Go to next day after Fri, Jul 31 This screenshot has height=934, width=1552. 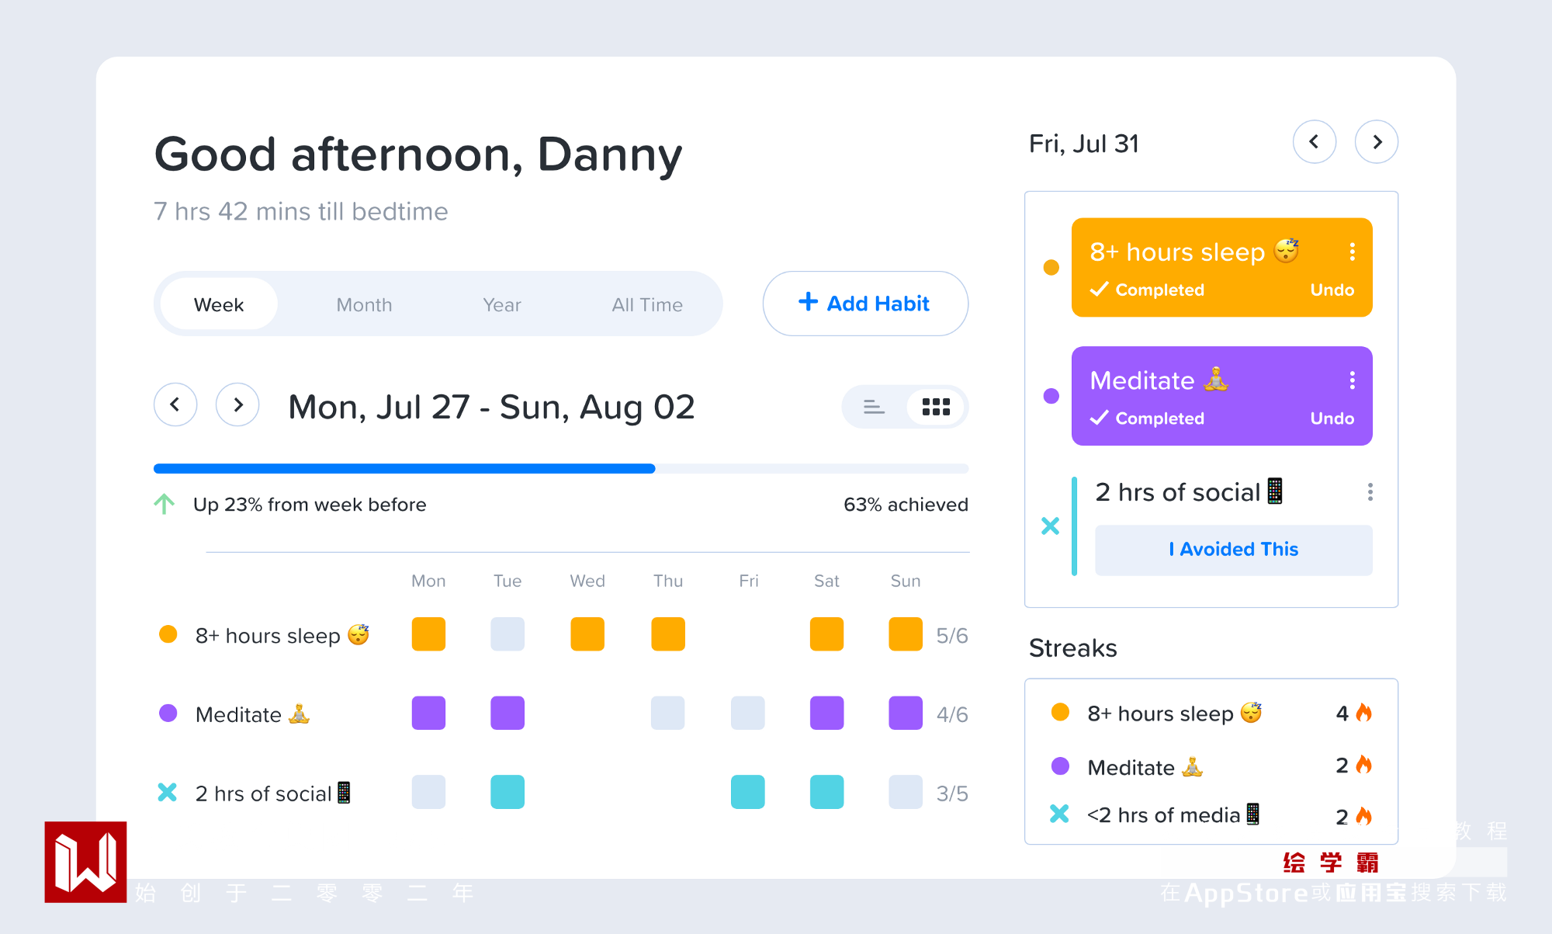tap(1376, 142)
